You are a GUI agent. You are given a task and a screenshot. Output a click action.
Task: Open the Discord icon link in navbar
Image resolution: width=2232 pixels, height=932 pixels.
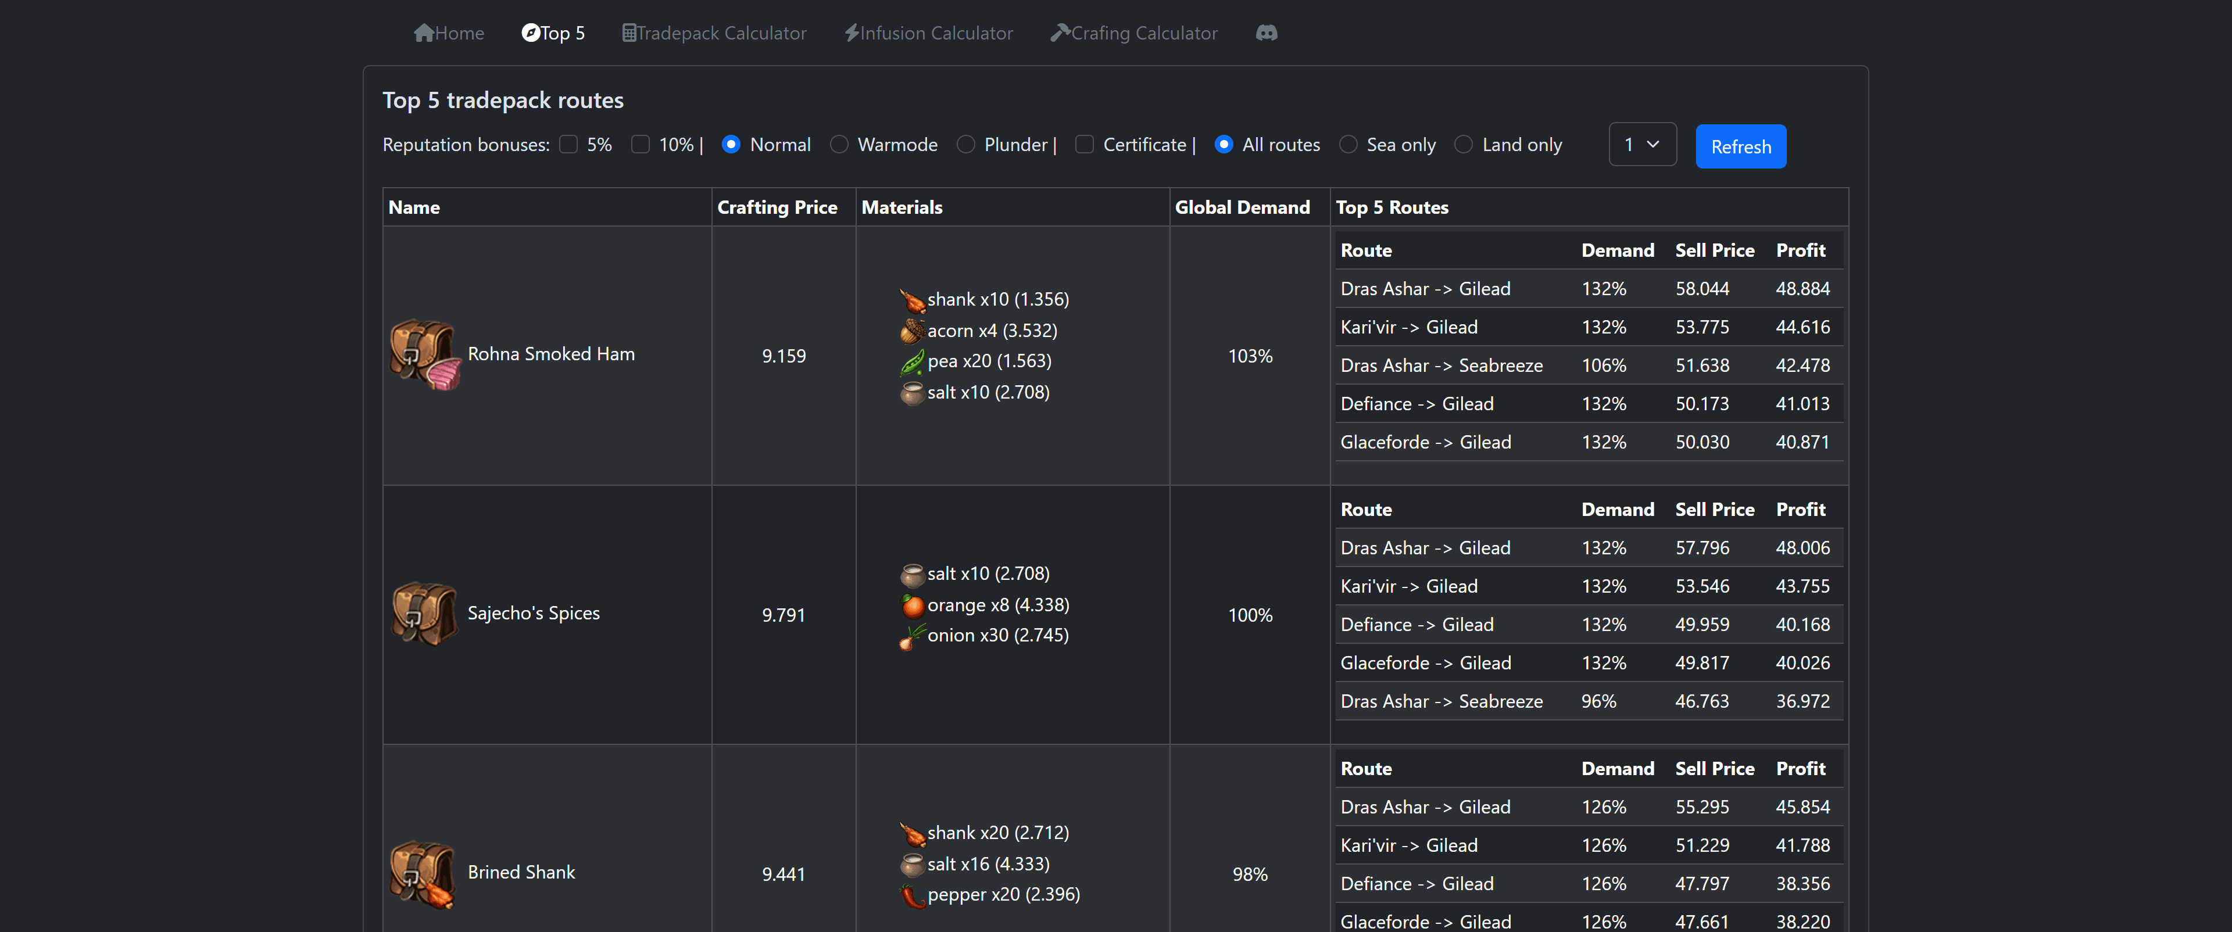tap(1266, 33)
